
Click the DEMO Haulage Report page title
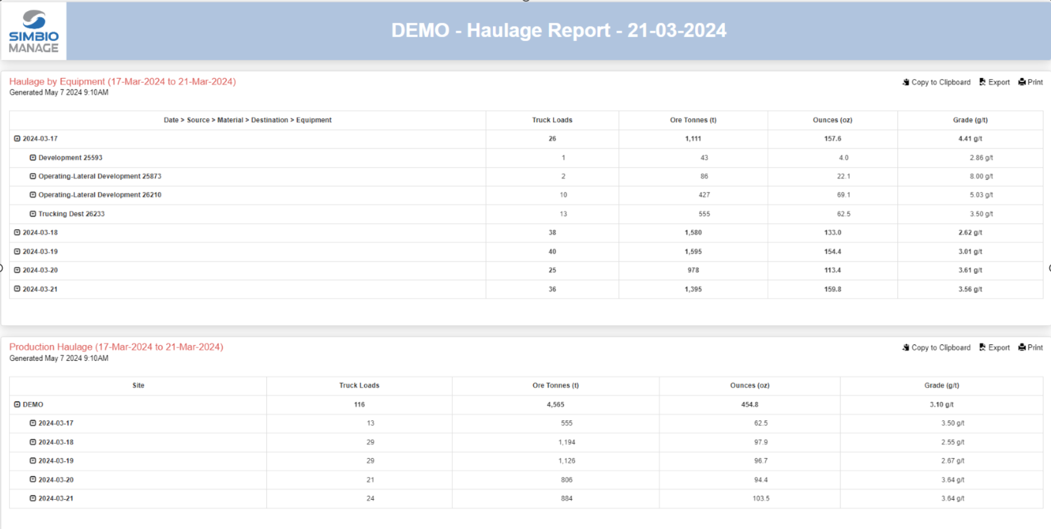tap(559, 30)
